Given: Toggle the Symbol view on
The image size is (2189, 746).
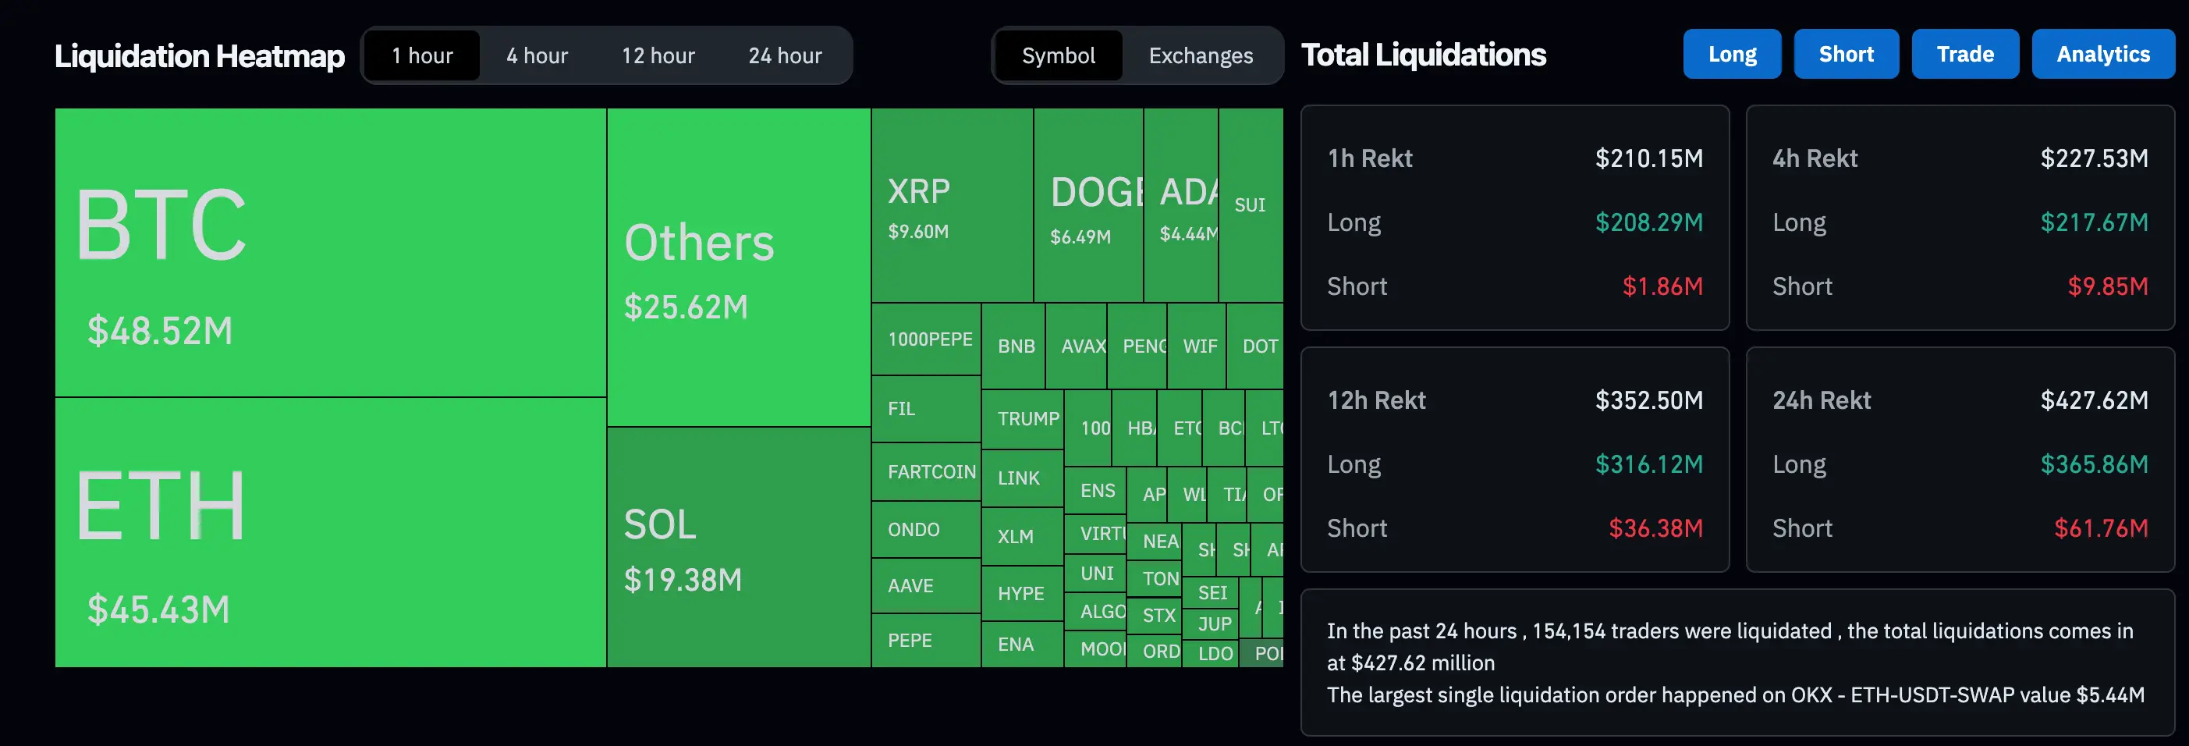Looking at the screenshot, I should coord(1059,55).
